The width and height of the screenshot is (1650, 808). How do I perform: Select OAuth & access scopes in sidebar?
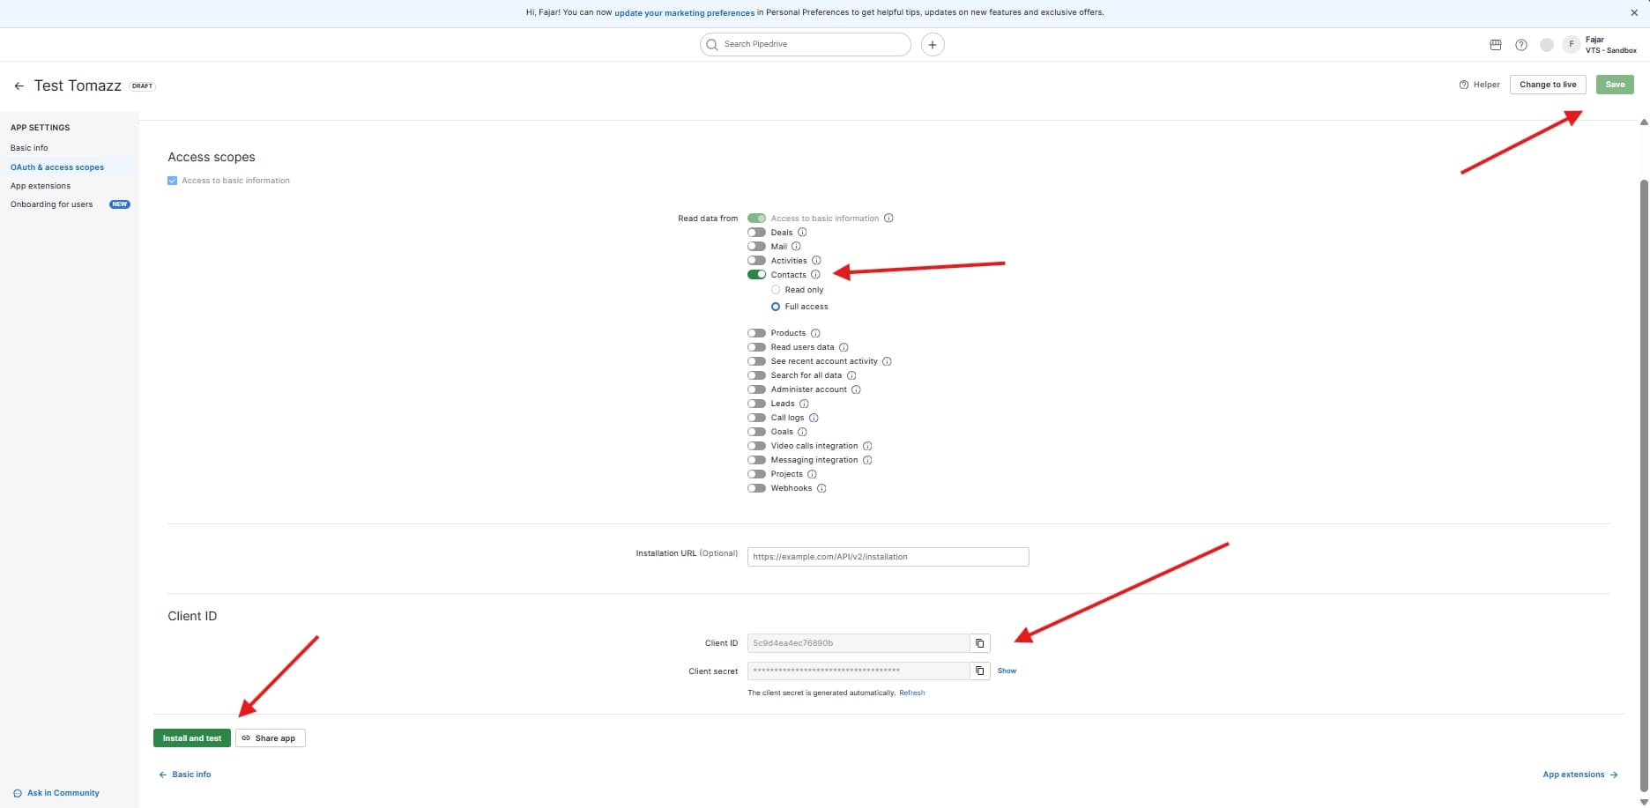pyautogui.click(x=57, y=167)
